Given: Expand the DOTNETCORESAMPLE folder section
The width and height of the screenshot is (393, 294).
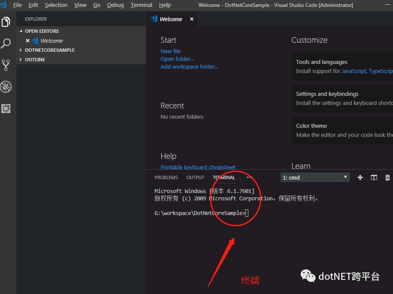Looking at the screenshot, I should click(81, 50).
